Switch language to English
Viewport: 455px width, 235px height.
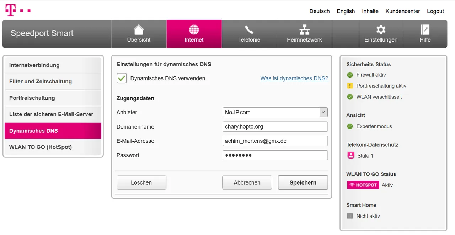click(x=346, y=11)
